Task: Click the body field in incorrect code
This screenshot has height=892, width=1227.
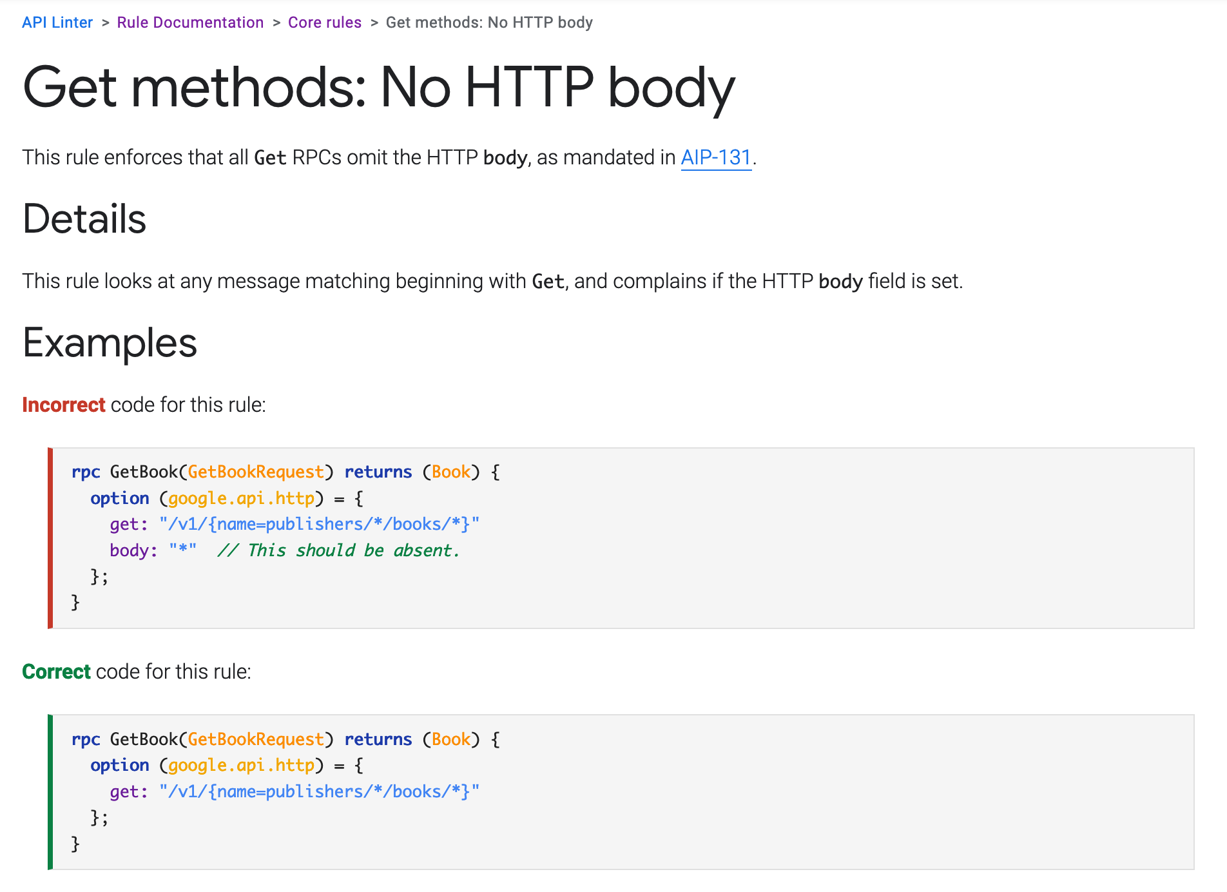Action: click(133, 550)
